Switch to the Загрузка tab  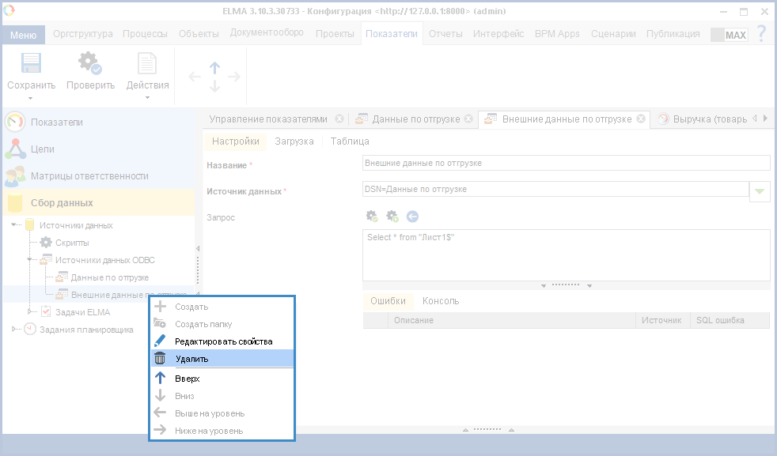pyautogui.click(x=294, y=141)
